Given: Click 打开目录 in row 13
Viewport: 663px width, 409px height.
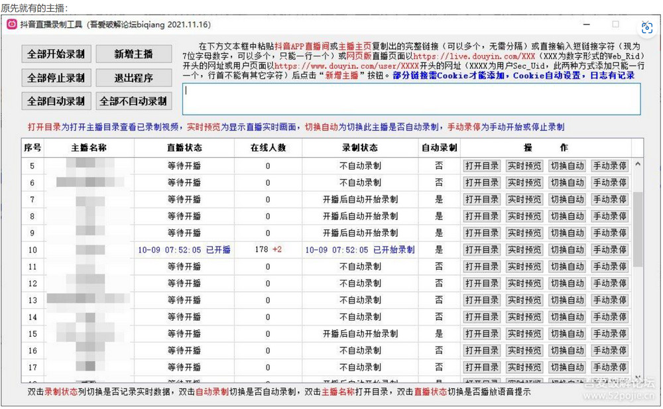Looking at the screenshot, I should (x=481, y=300).
